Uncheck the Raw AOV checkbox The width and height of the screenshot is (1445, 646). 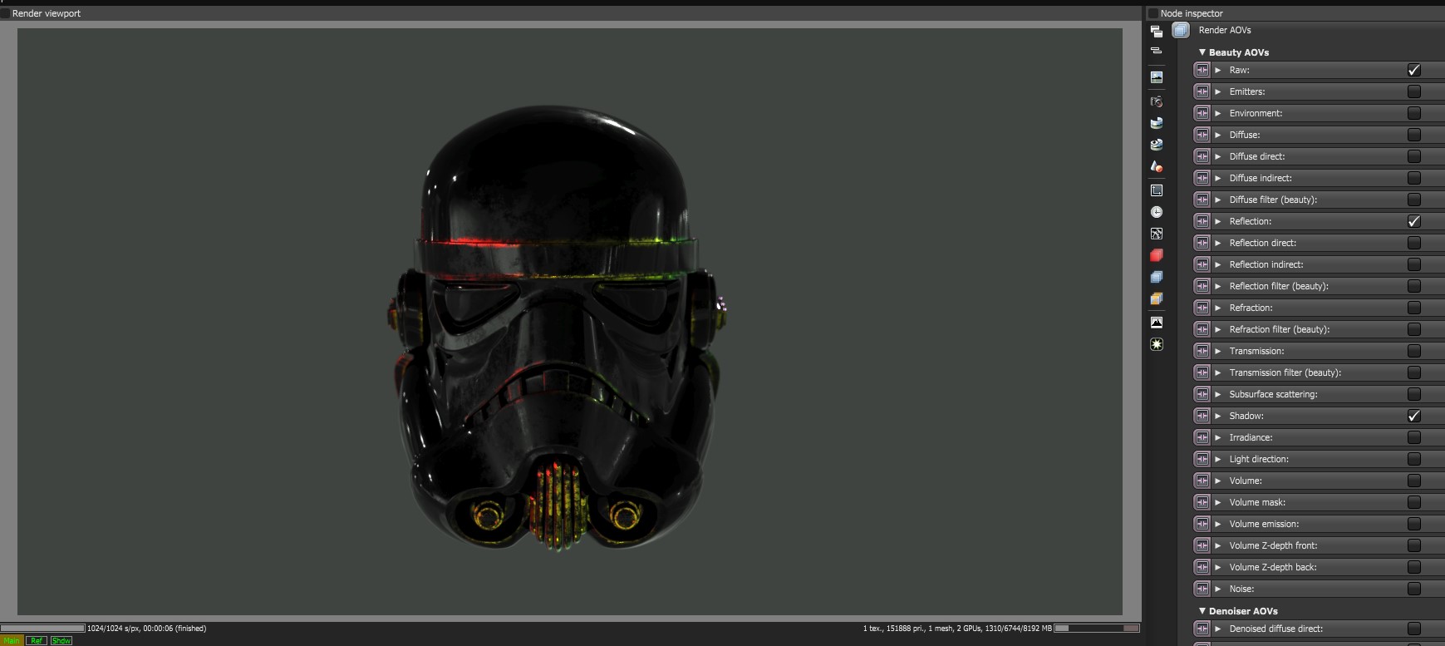pos(1414,70)
